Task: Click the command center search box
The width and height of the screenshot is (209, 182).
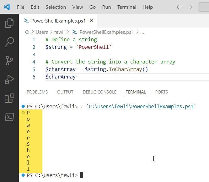Action: click(x=203, y=7)
